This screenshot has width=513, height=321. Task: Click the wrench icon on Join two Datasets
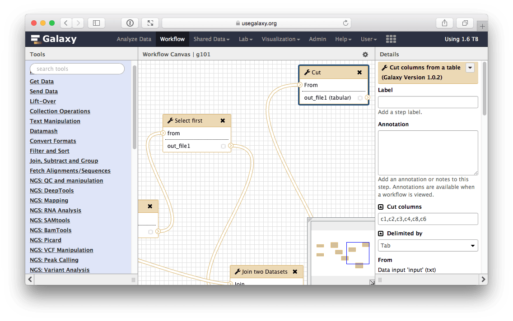[237, 271]
